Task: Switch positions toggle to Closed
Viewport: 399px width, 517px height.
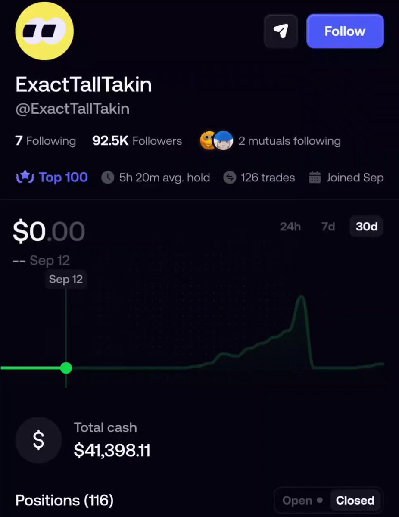Action: pos(355,501)
